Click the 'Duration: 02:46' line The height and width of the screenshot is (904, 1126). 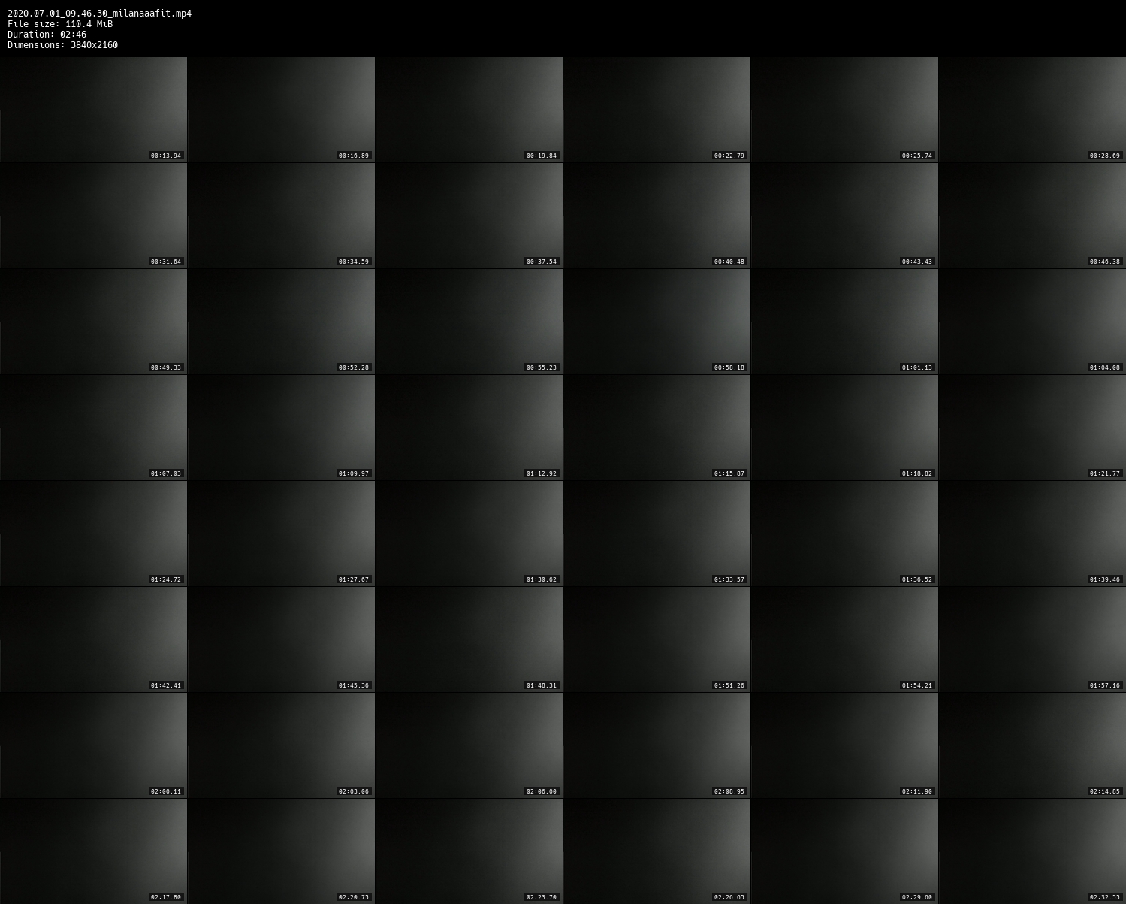pos(47,35)
